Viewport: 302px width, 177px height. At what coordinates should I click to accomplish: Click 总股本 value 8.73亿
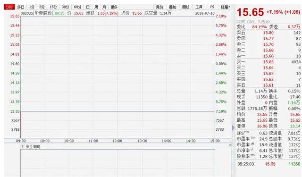click(294, 139)
